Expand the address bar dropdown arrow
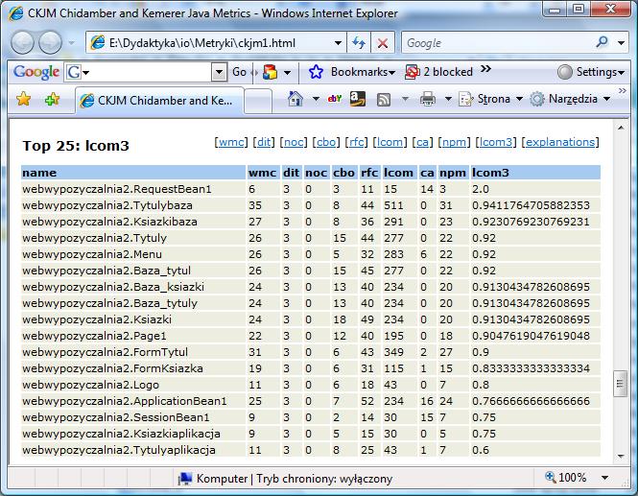 click(x=338, y=43)
